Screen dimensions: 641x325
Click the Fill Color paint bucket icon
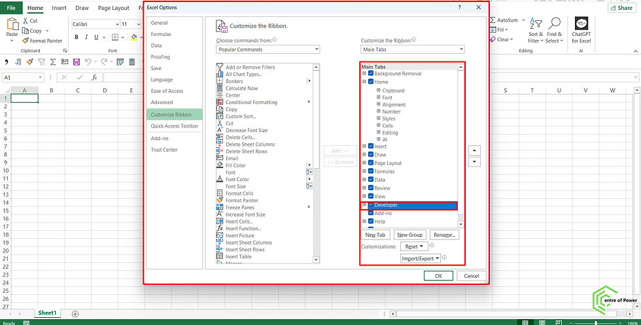134,37
